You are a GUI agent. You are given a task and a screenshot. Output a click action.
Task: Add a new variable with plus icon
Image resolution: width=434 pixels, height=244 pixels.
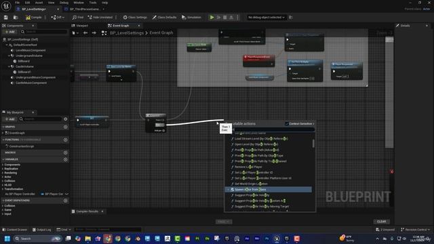[x=66, y=159]
